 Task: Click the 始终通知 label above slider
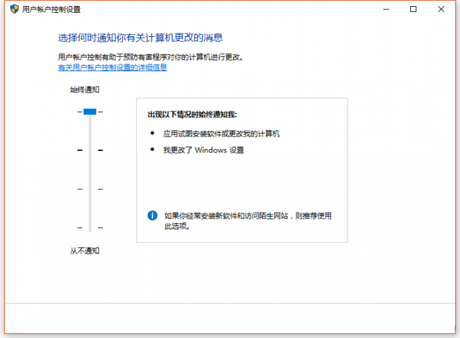pyautogui.click(x=85, y=90)
